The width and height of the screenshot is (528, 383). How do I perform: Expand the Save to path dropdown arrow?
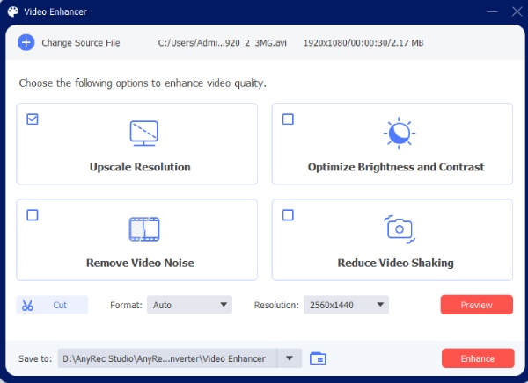(x=290, y=358)
